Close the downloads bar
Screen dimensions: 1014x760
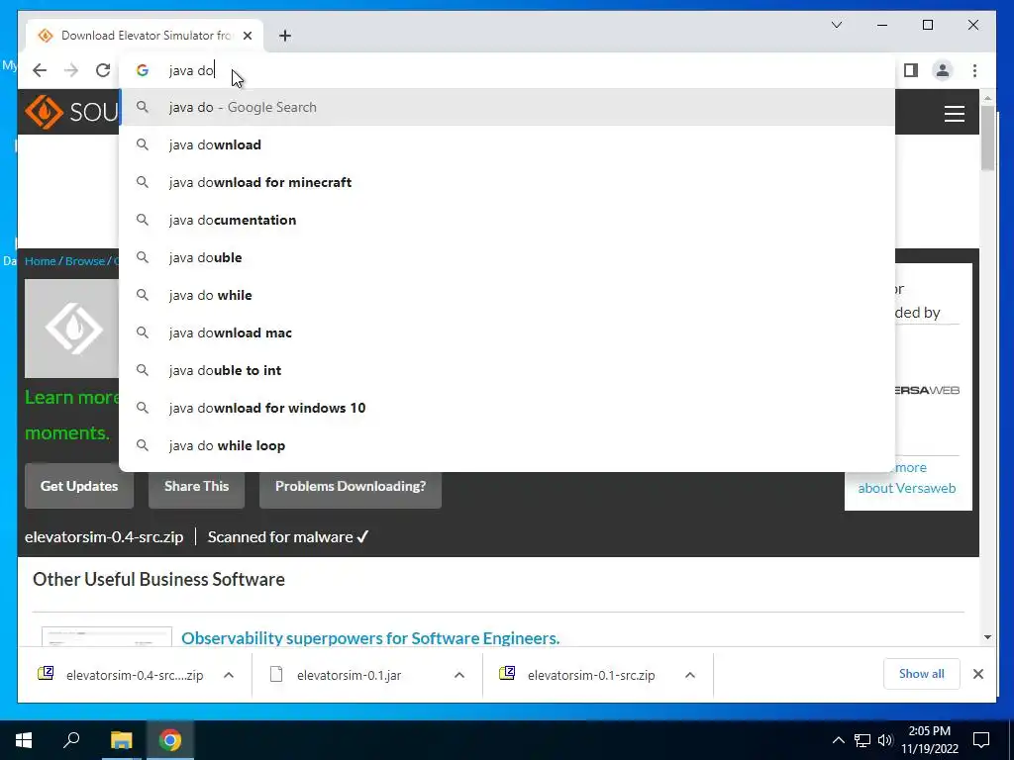tap(977, 674)
